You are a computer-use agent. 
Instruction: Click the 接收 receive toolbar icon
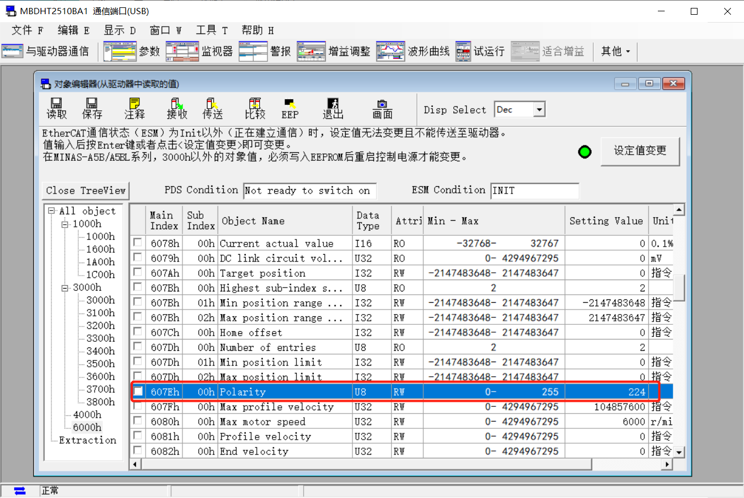click(177, 109)
